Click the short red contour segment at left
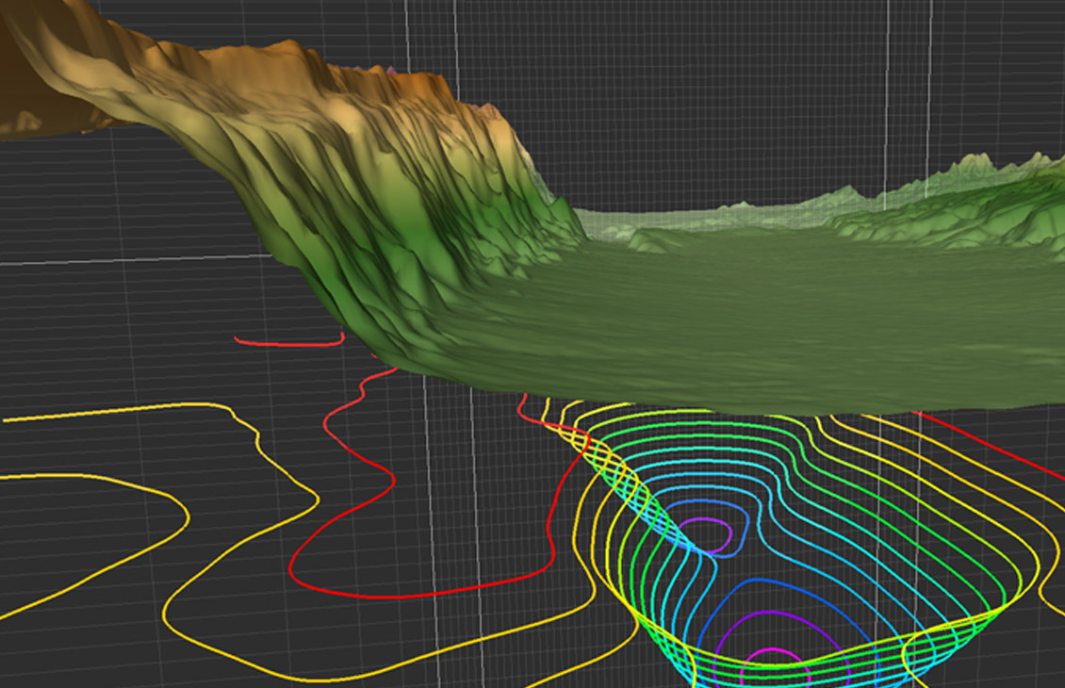This screenshot has height=688, width=1065. point(287,344)
